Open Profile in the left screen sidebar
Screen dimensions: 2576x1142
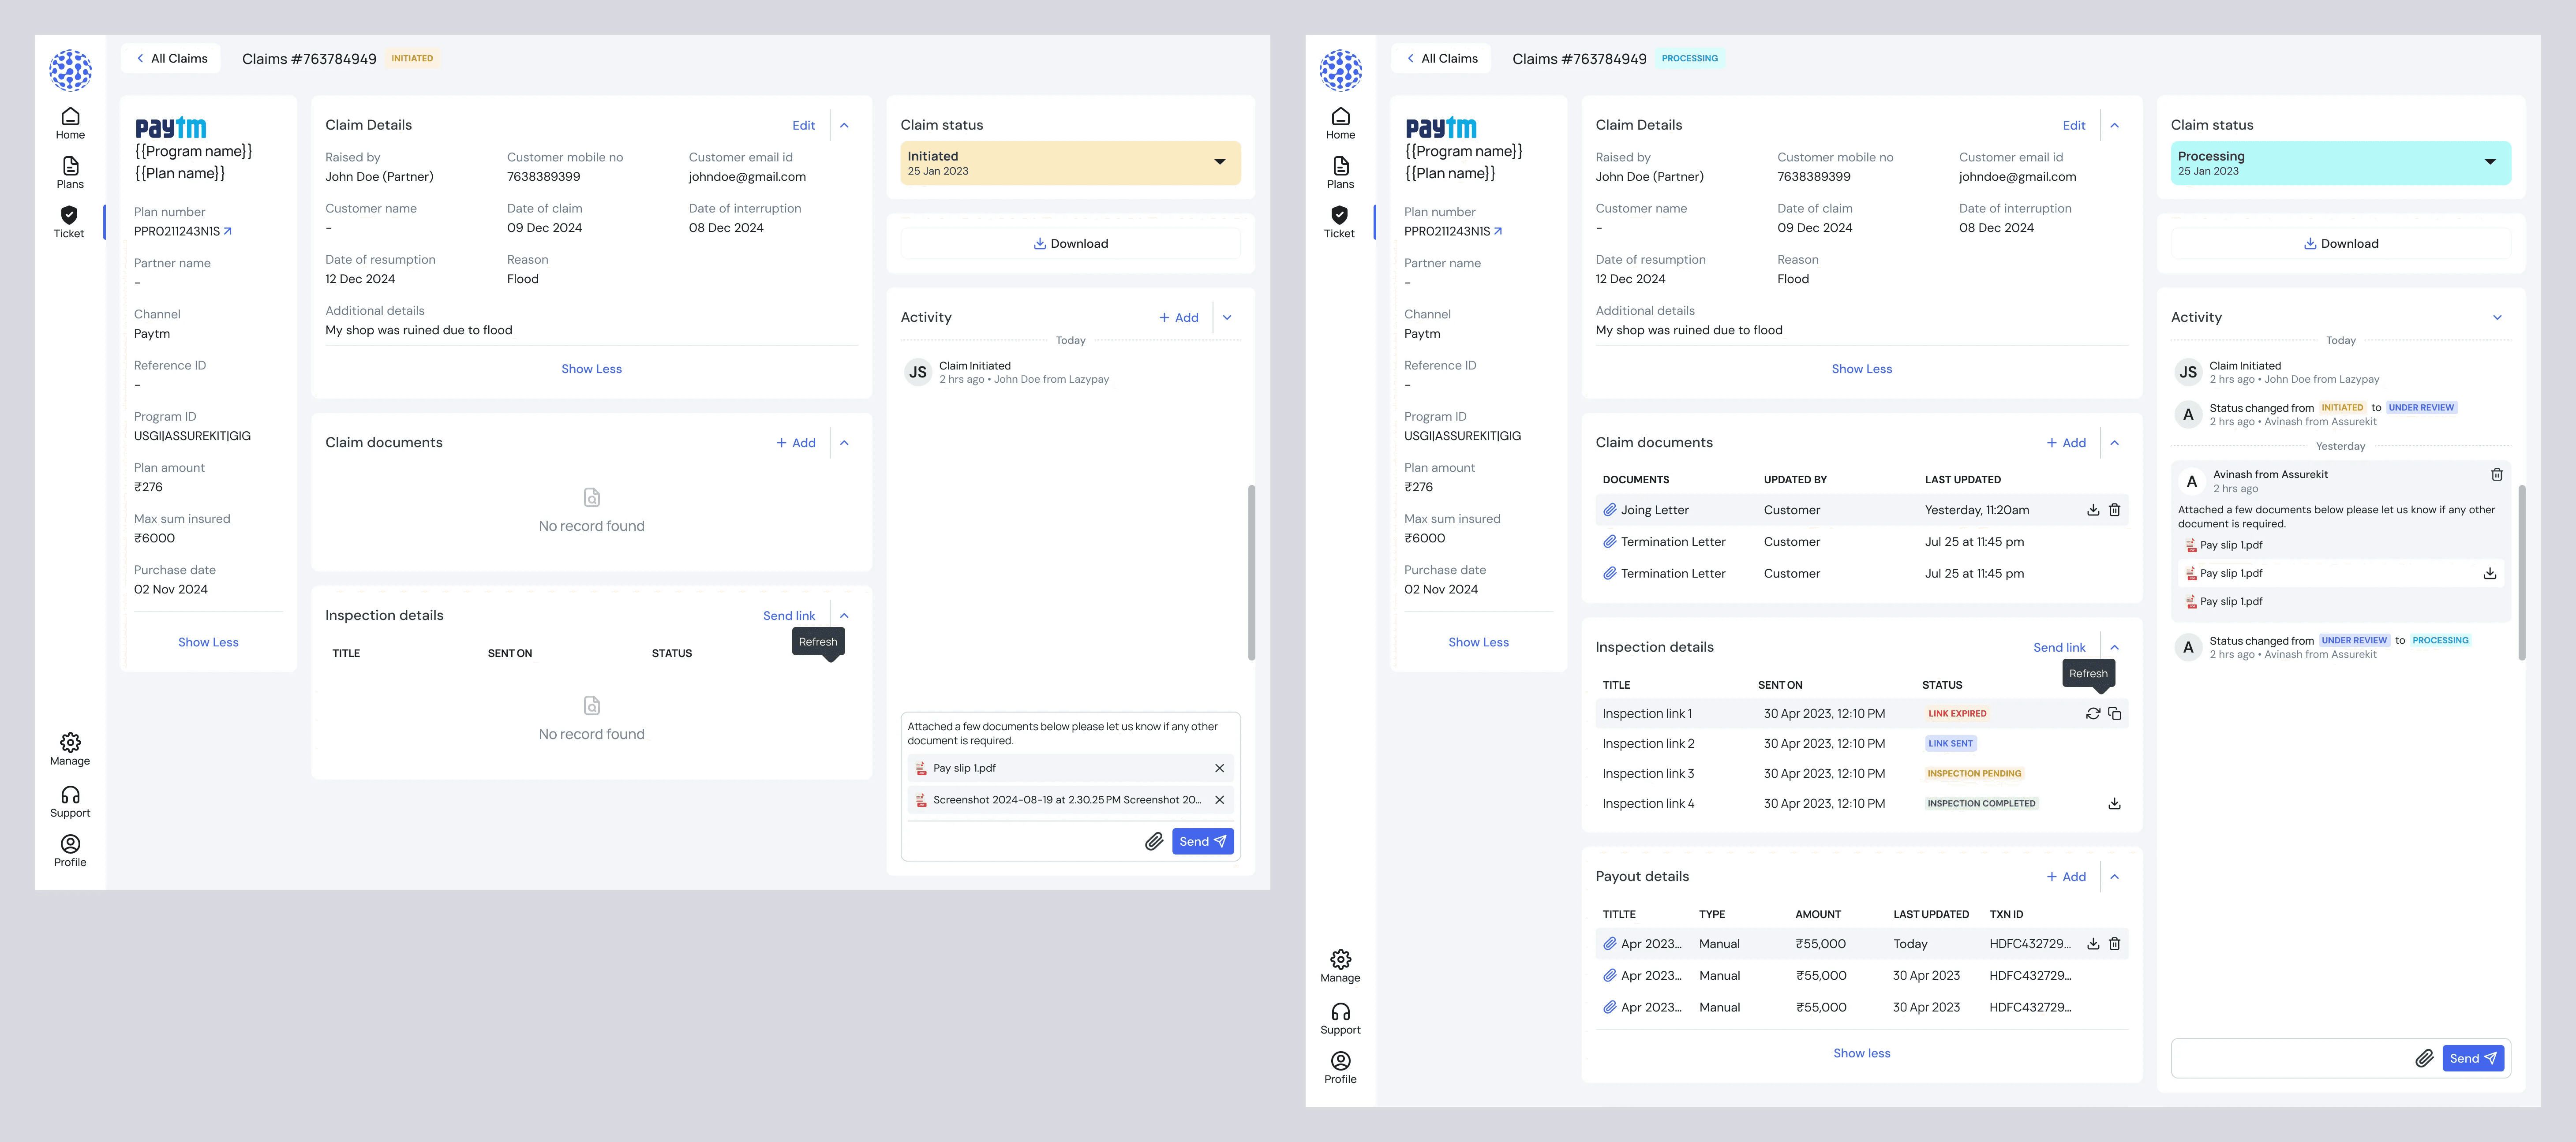pyautogui.click(x=70, y=851)
